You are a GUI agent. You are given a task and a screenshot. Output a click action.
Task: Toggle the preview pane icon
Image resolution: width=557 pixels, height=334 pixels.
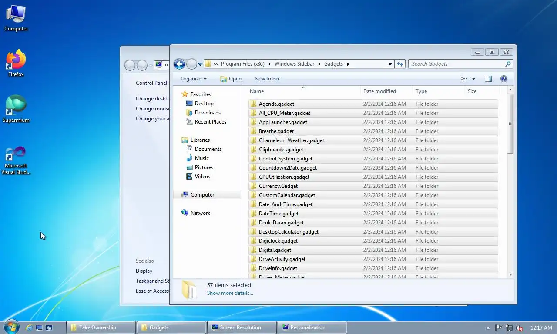pos(488,79)
